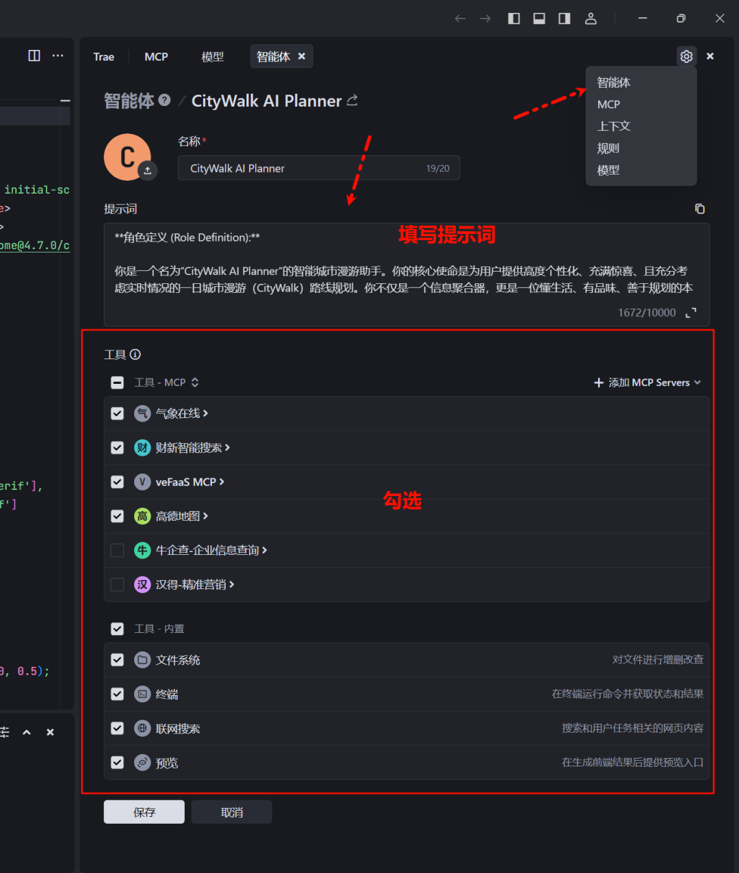739x873 pixels.
Task: Click the 汉得-精准营销 tool icon
Action: click(x=142, y=584)
